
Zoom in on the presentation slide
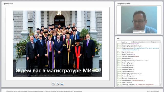click(x=53, y=84)
